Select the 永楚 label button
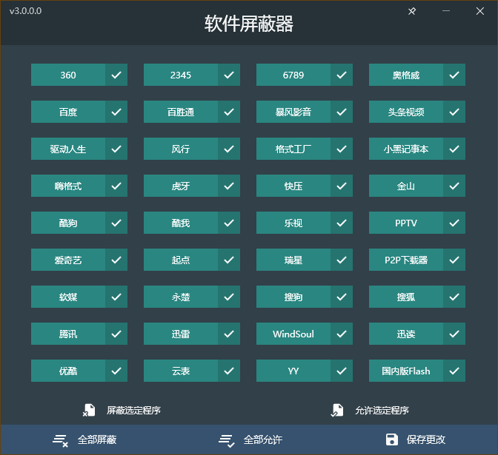 point(181,297)
